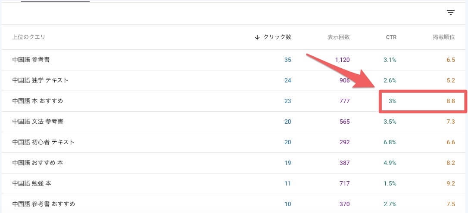The width and height of the screenshot is (468, 213).
Task: Open the filter rows icon
Action: coord(450,12)
